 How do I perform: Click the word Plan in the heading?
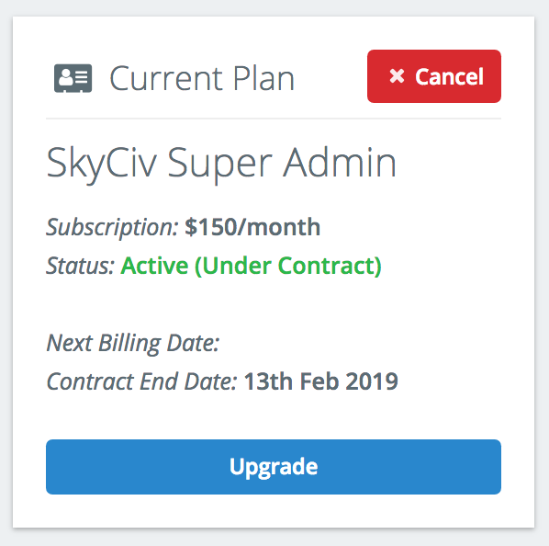click(x=263, y=78)
